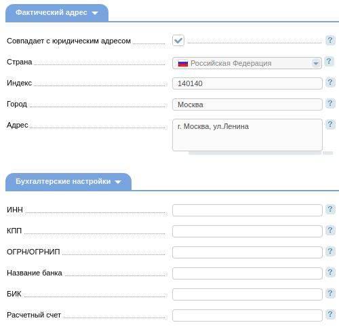Open help icon for Название банка
Viewport: 339px width, 327px height.
point(330,273)
